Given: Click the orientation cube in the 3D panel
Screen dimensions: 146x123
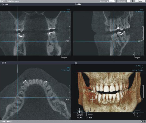Looking at the screenshot, I should point(137,113).
